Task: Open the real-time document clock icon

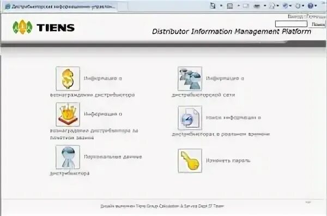Action: pyautogui.click(x=190, y=118)
